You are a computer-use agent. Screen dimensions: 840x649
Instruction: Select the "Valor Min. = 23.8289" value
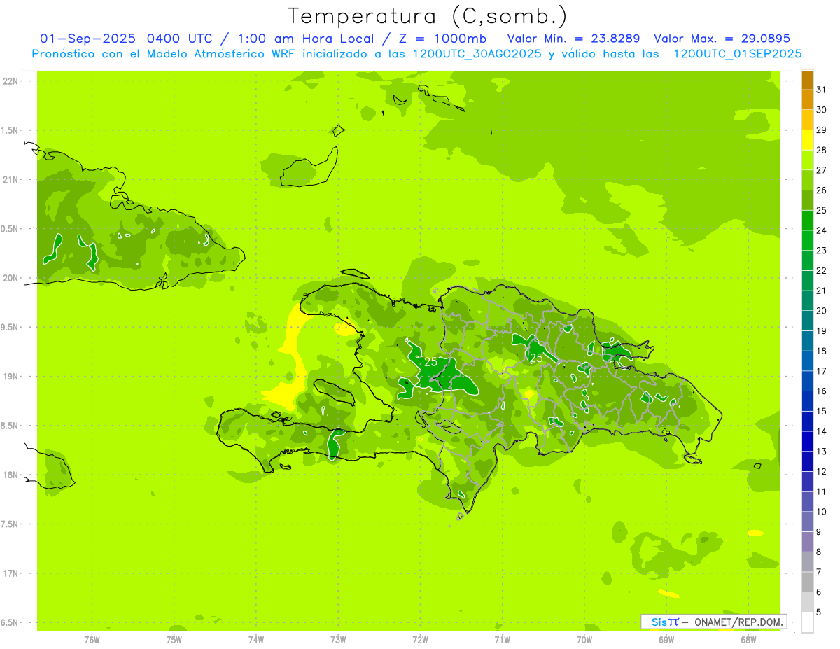pos(575,39)
